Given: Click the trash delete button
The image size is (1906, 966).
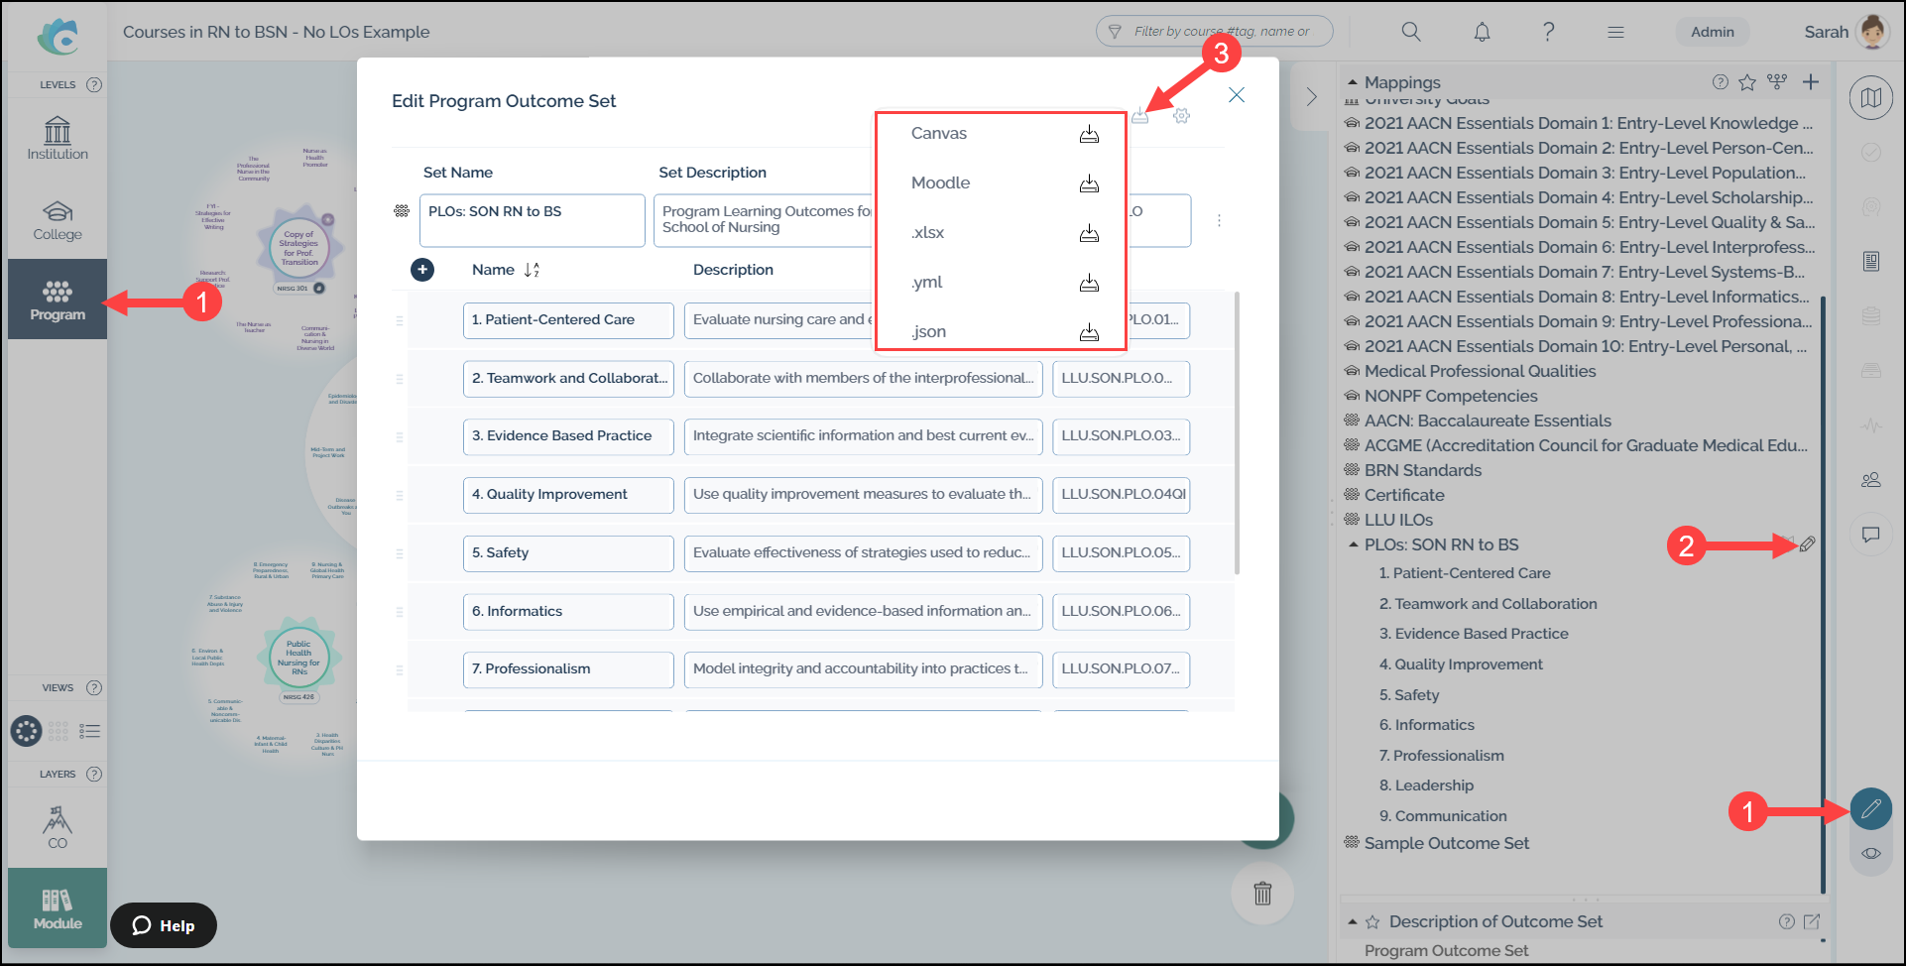Looking at the screenshot, I should pyautogui.click(x=1262, y=894).
